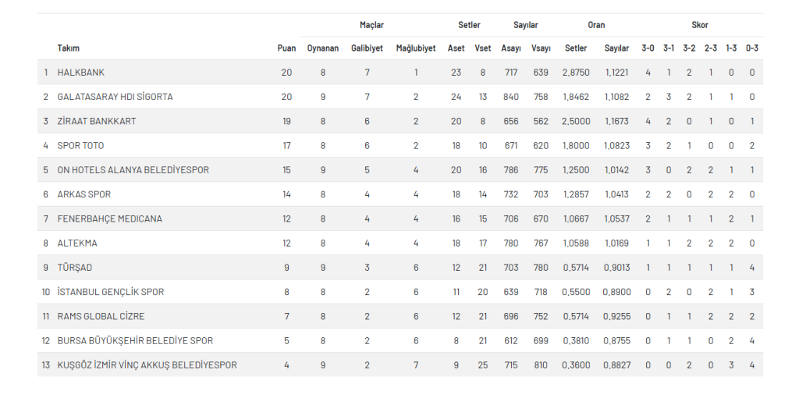799x398 pixels.
Task: Select the Mağlubiyet column header
Action: tap(416, 48)
